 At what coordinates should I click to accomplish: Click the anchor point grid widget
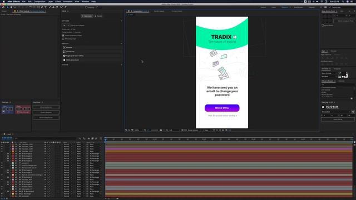tap(327, 18)
